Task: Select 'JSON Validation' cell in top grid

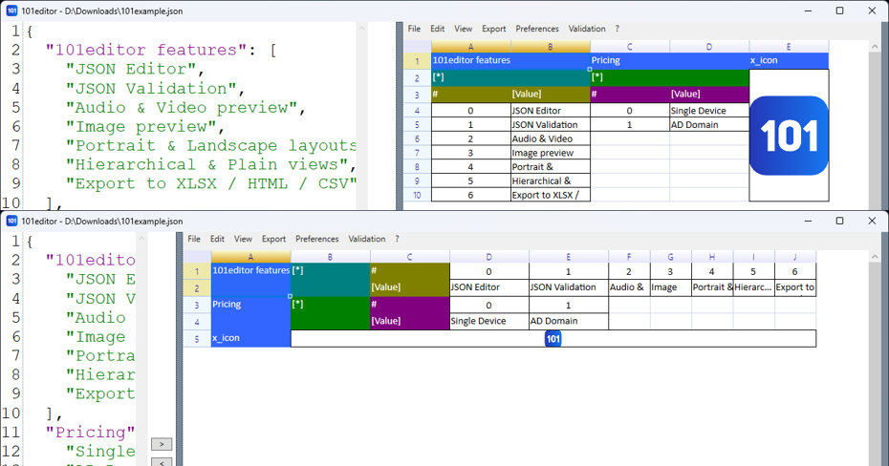Action: pos(550,124)
